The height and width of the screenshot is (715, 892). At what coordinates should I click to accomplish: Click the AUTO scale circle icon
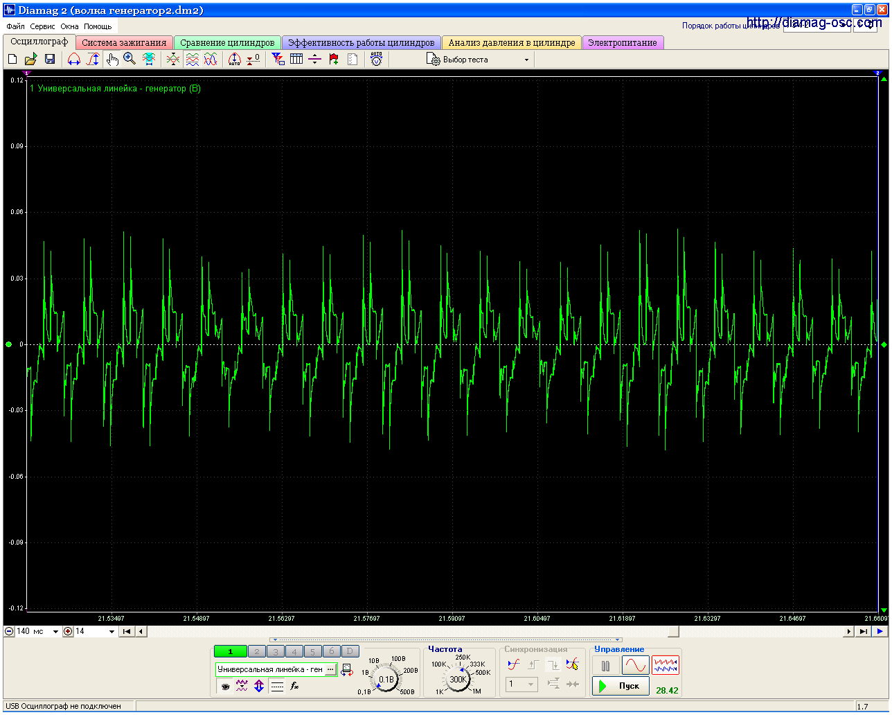coord(235,60)
